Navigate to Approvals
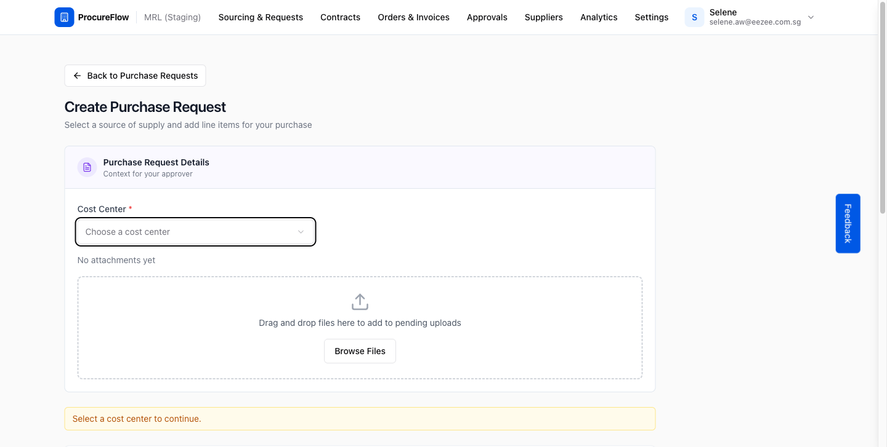 487,17
